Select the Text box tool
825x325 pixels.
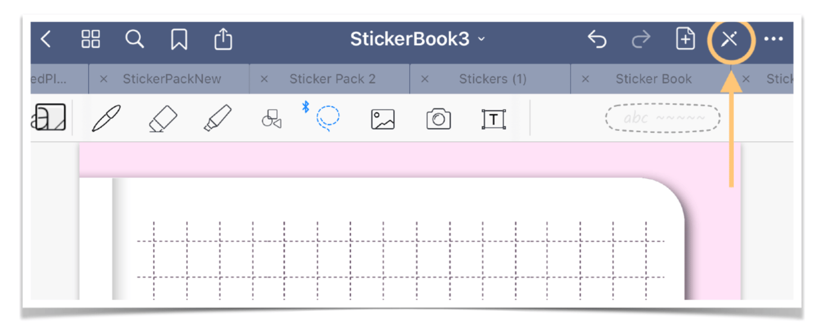click(494, 119)
